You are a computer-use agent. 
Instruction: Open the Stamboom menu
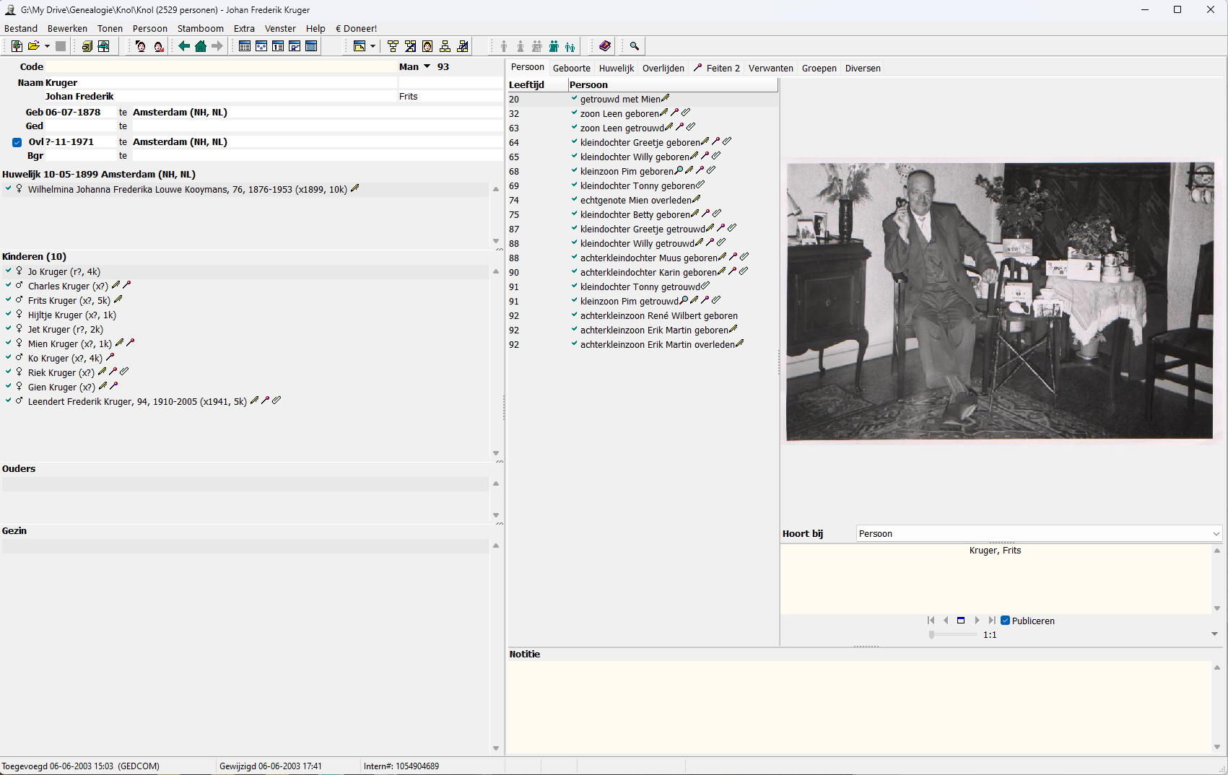(x=200, y=29)
